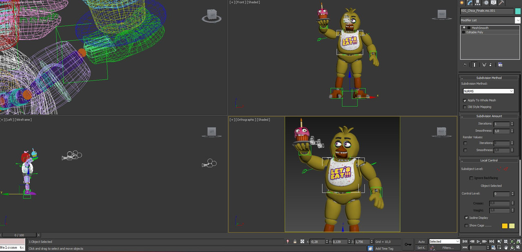Click the ViewCube in the Left viewport
This screenshot has width=522, height=252.
[212, 132]
